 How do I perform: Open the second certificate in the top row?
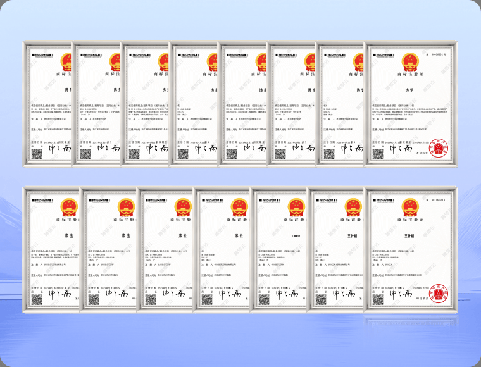click(96, 104)
